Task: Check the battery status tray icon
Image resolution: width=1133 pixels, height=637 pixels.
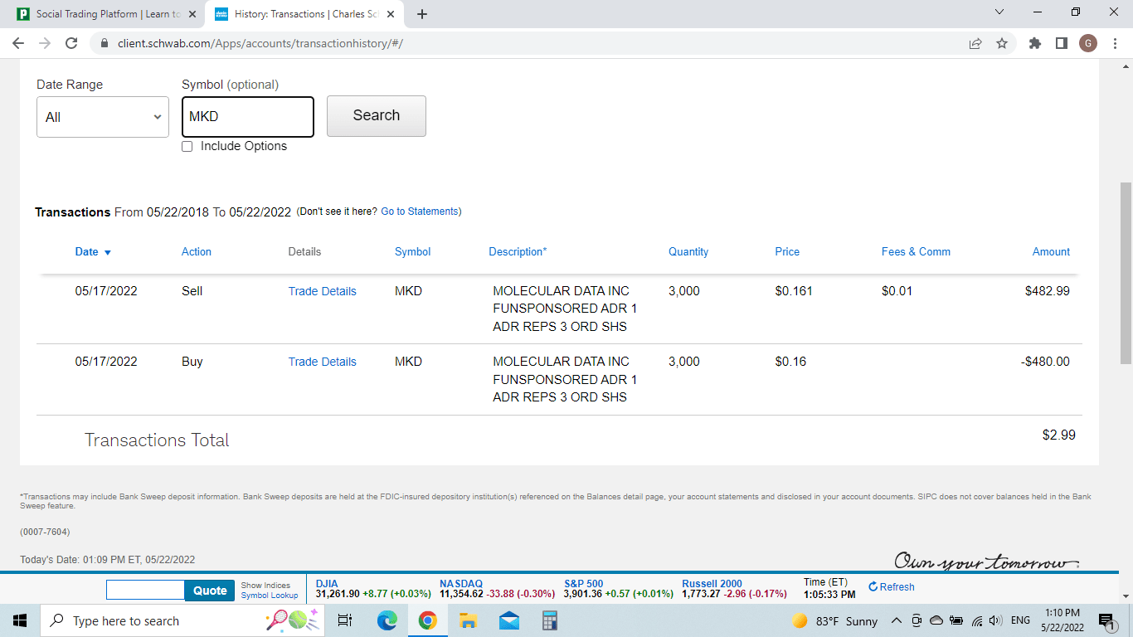Action: click(x=956, y=620)
